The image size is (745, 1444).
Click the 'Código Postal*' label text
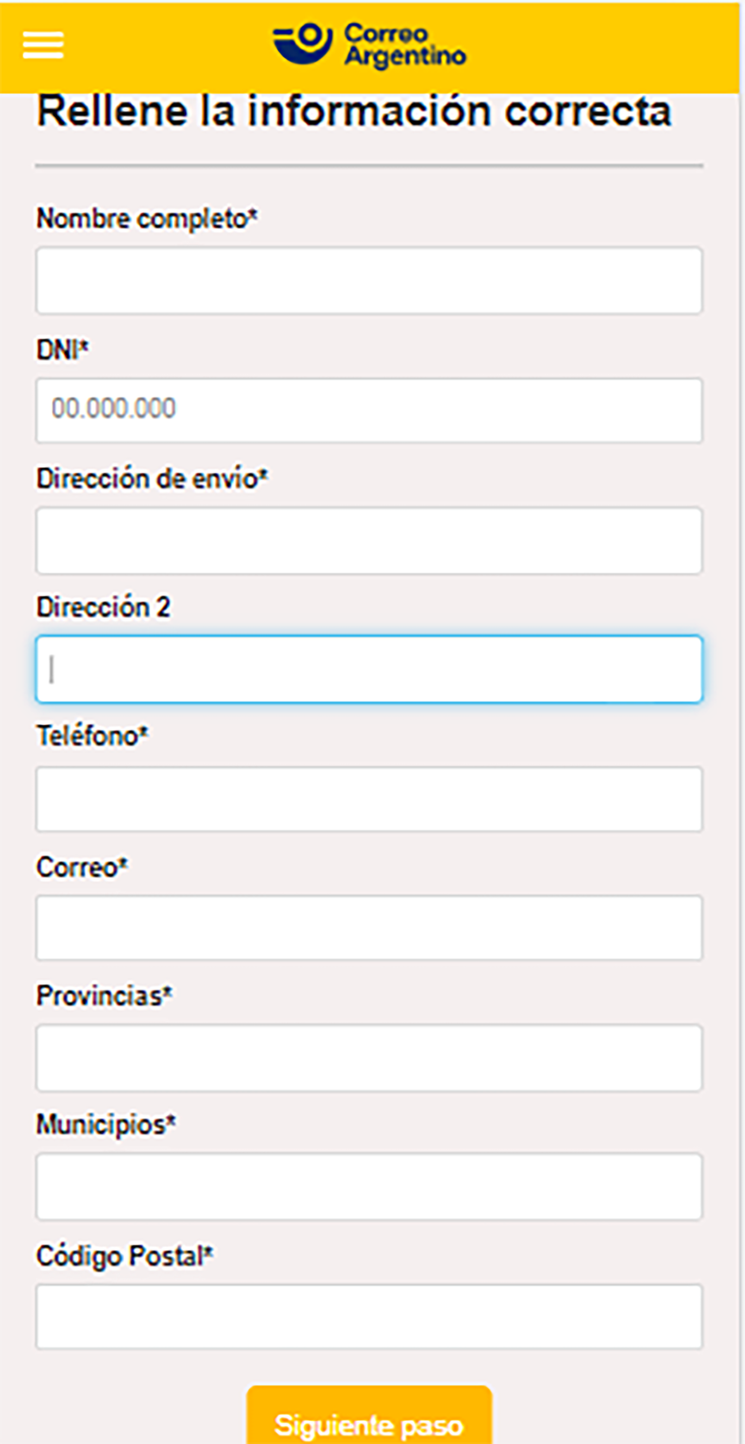[124, 1256]
